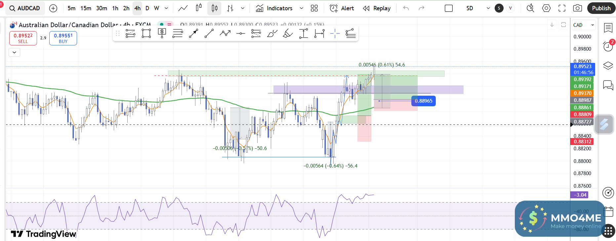Click the Publish button
Screen dimensions: 616x241
pyautogui.click(x=601, y=8)
